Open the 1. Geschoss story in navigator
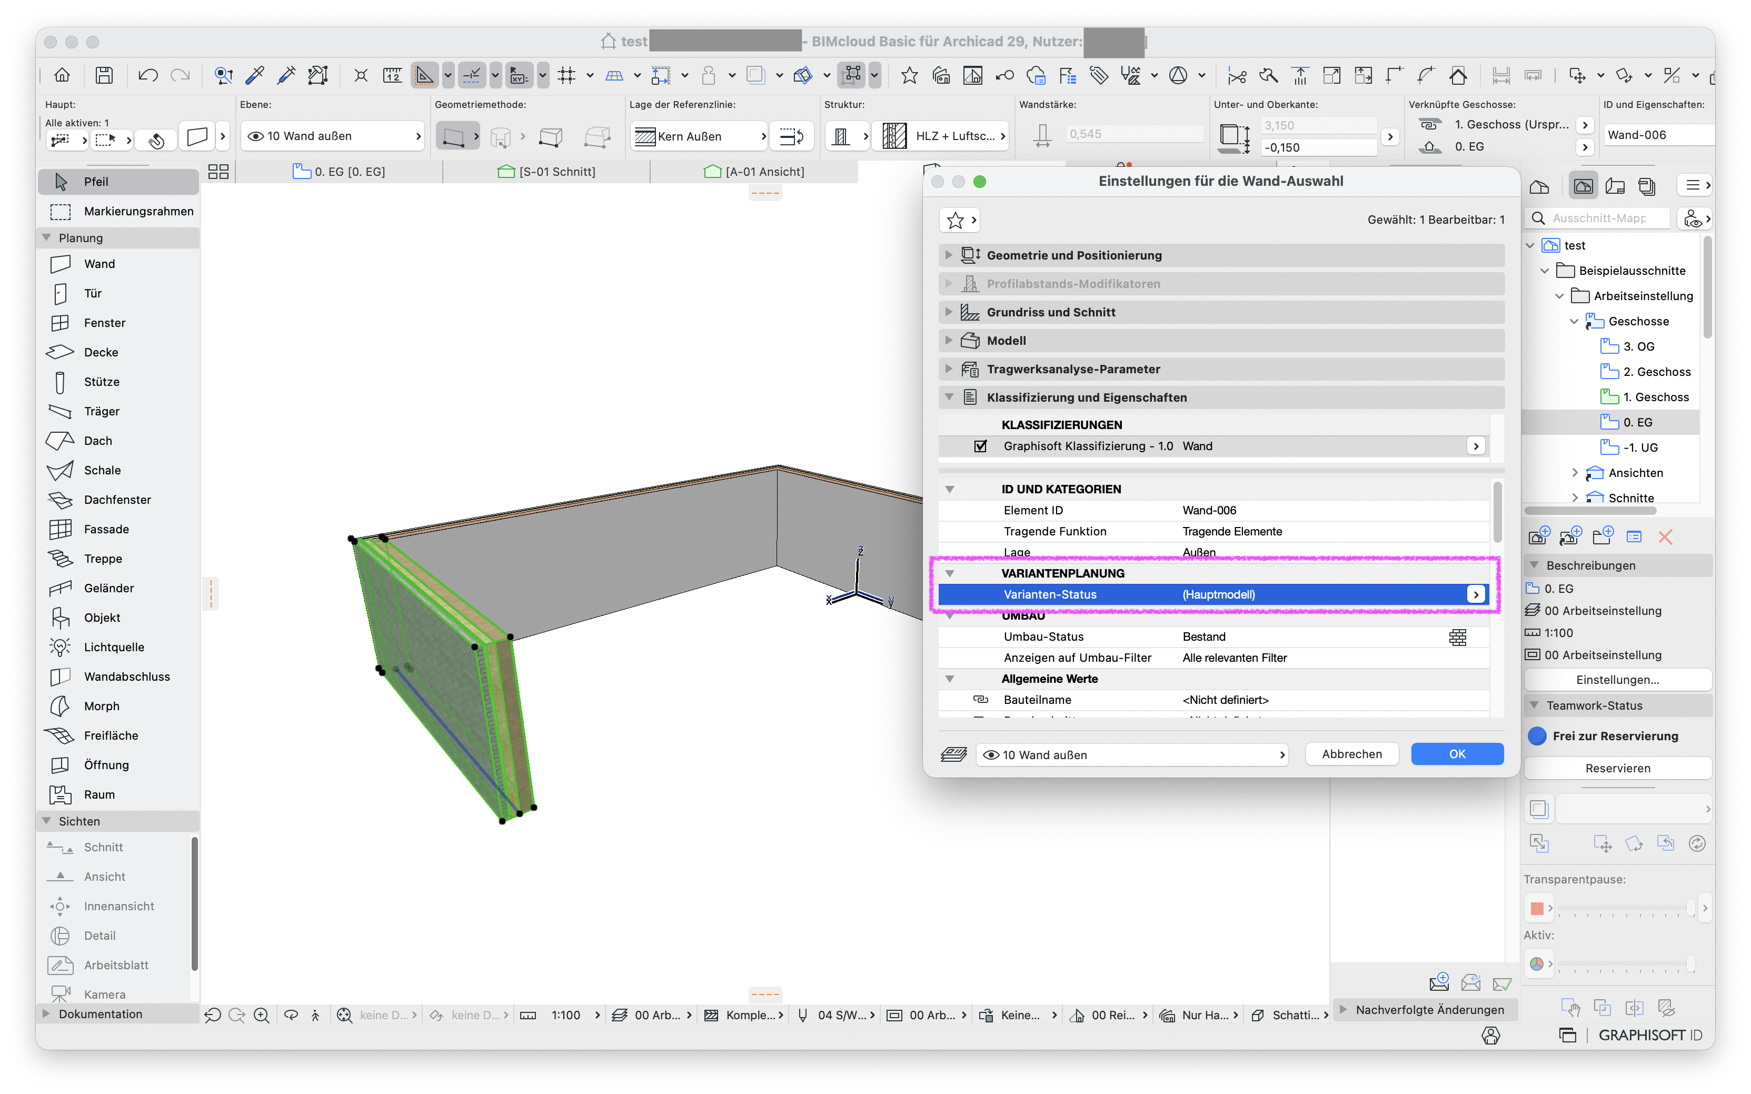1751x1094 pixels. tap(1644, 397)
